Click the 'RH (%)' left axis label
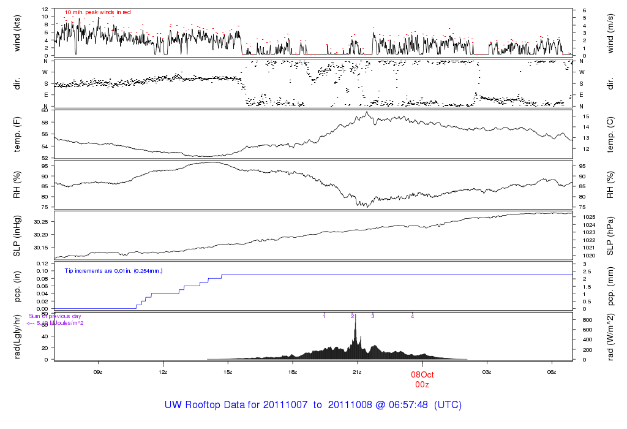627x429 pixels. [17, 185]
